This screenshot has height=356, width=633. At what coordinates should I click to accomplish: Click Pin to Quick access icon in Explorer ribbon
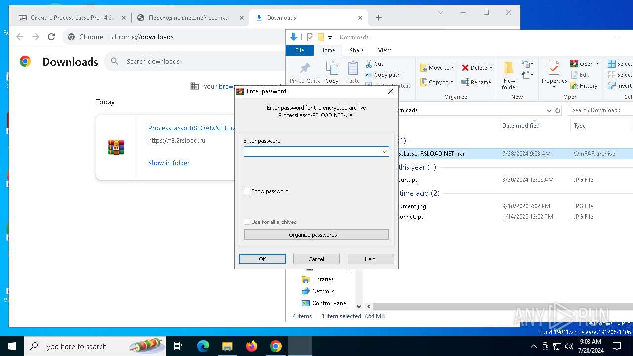click(x=305, y=68)
